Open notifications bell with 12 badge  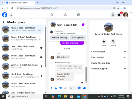119,15
